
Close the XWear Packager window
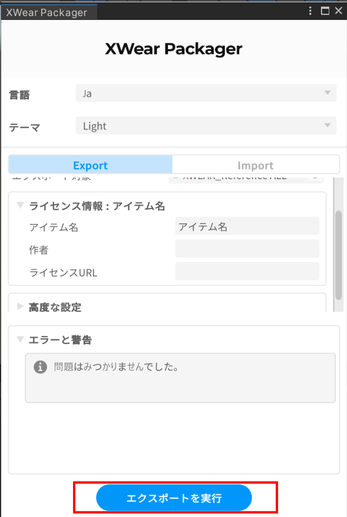339,11
